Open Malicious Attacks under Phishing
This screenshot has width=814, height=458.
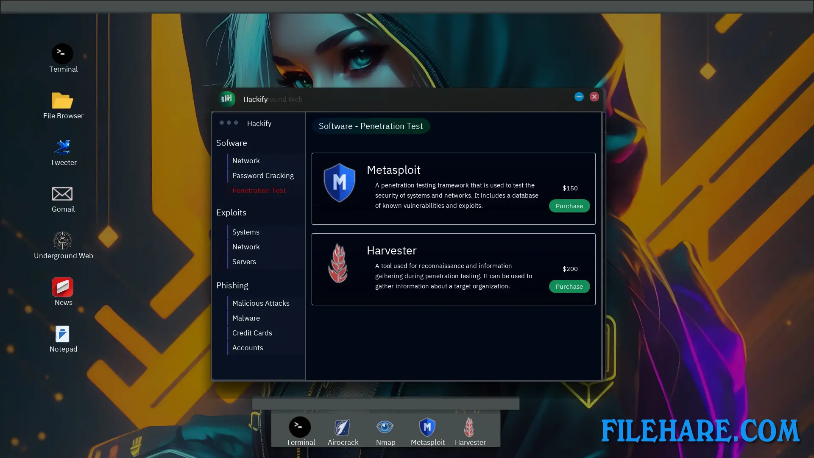261,303
